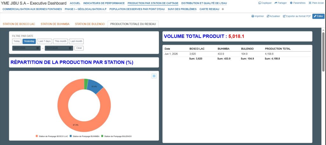The image size is (326, 145).
Task: Click the Partager share icon
Action: (x=276, y=3)
